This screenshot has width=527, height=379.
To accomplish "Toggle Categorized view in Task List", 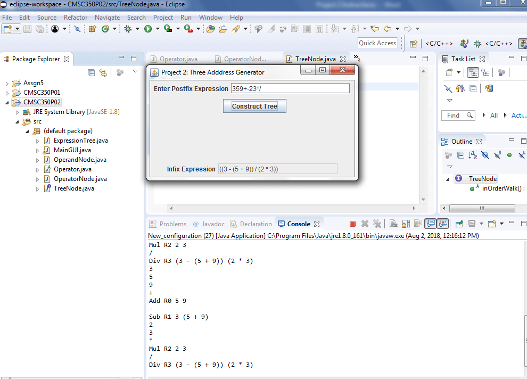I will coord(473,72).
